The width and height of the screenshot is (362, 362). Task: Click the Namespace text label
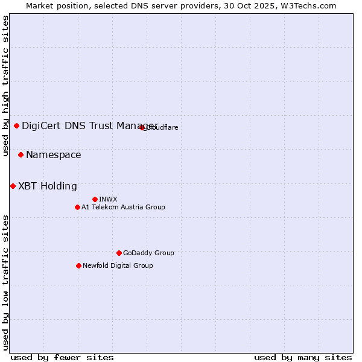(53, 155)
